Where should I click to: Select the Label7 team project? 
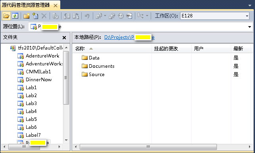pos(33,135)
